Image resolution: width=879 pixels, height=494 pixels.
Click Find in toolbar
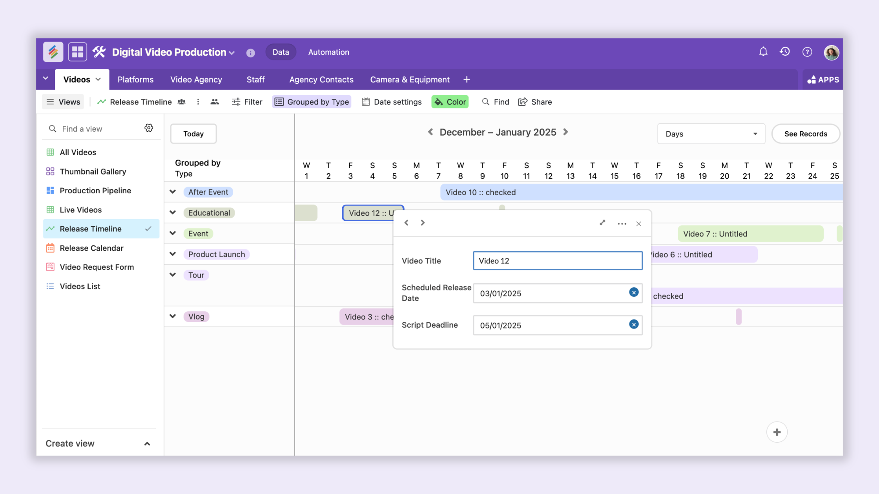(495, 102)
